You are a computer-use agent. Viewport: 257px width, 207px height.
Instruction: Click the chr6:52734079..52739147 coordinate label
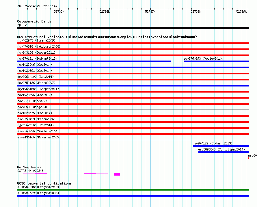(37, 6)
